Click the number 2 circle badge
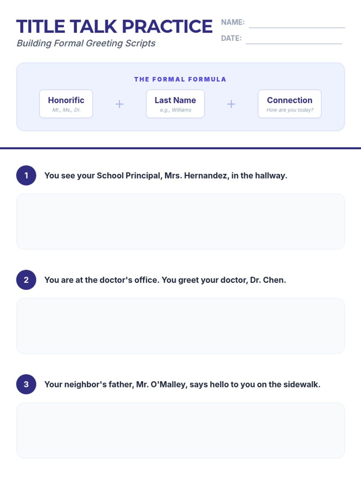The width and height of the screenshot is (361, 482). [x=26, y=280]
